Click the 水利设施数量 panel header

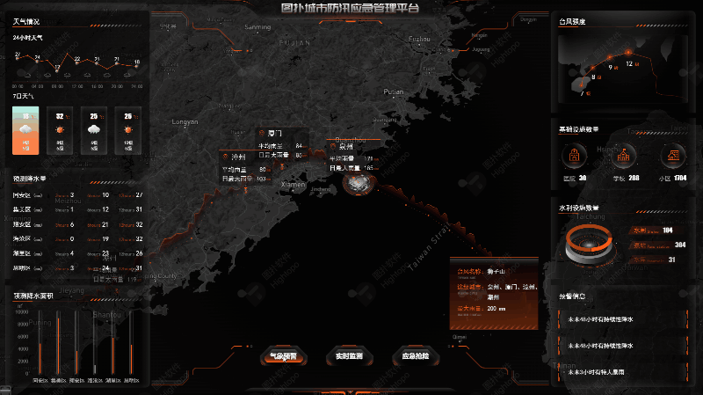pos(579,208)
